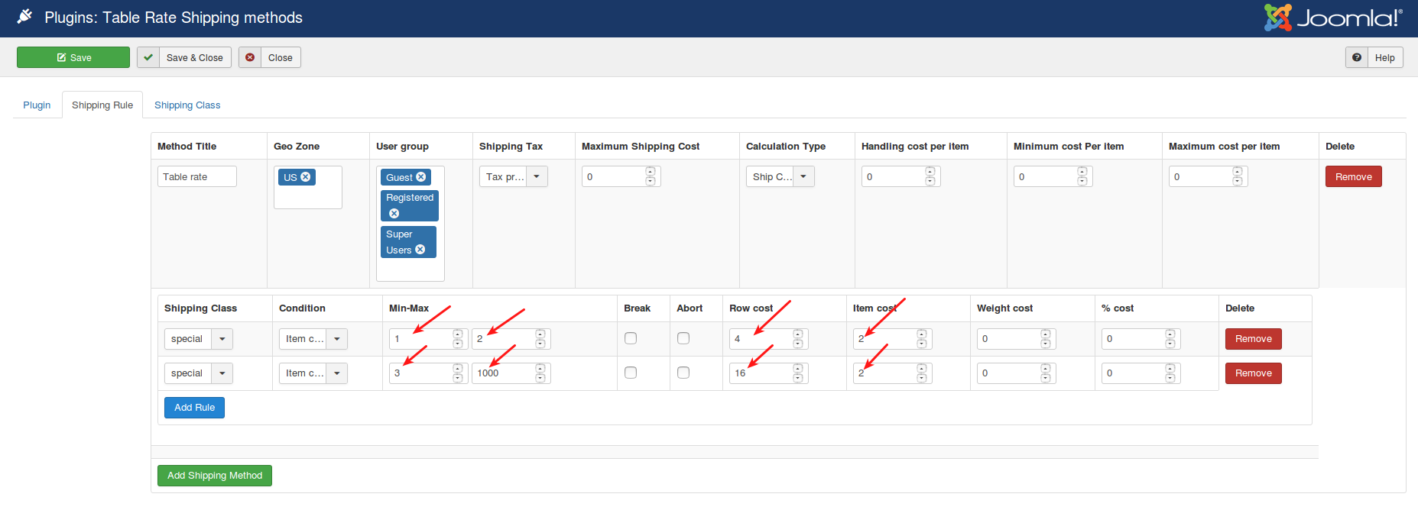The width and height of the screenshot is (1418, 510).
Task: Click the Joomla! logo
Action: [1332, 18]
